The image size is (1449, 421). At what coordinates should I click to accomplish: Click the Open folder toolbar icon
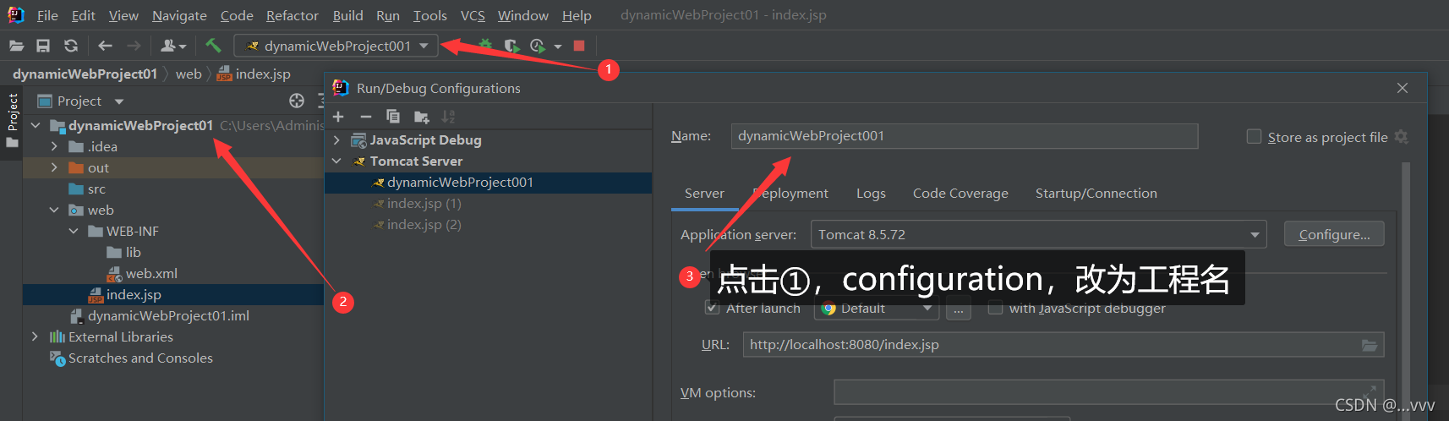[x=16, y=46]
